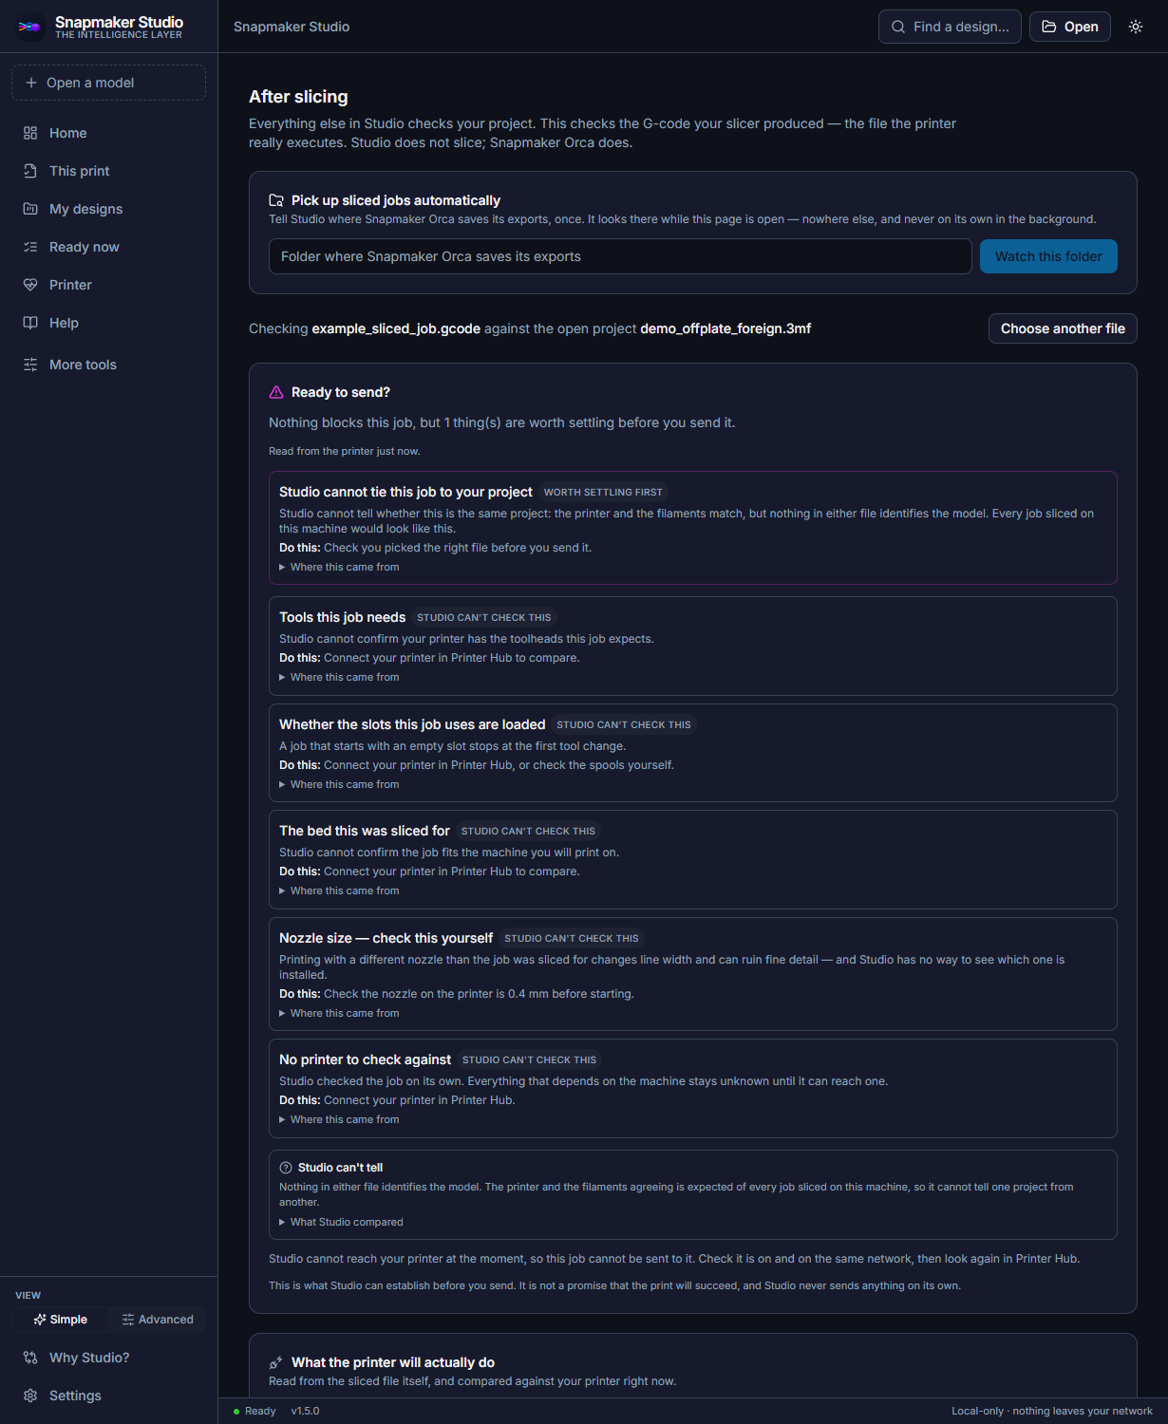Switch view to Simple

(x=60, y=1320)
